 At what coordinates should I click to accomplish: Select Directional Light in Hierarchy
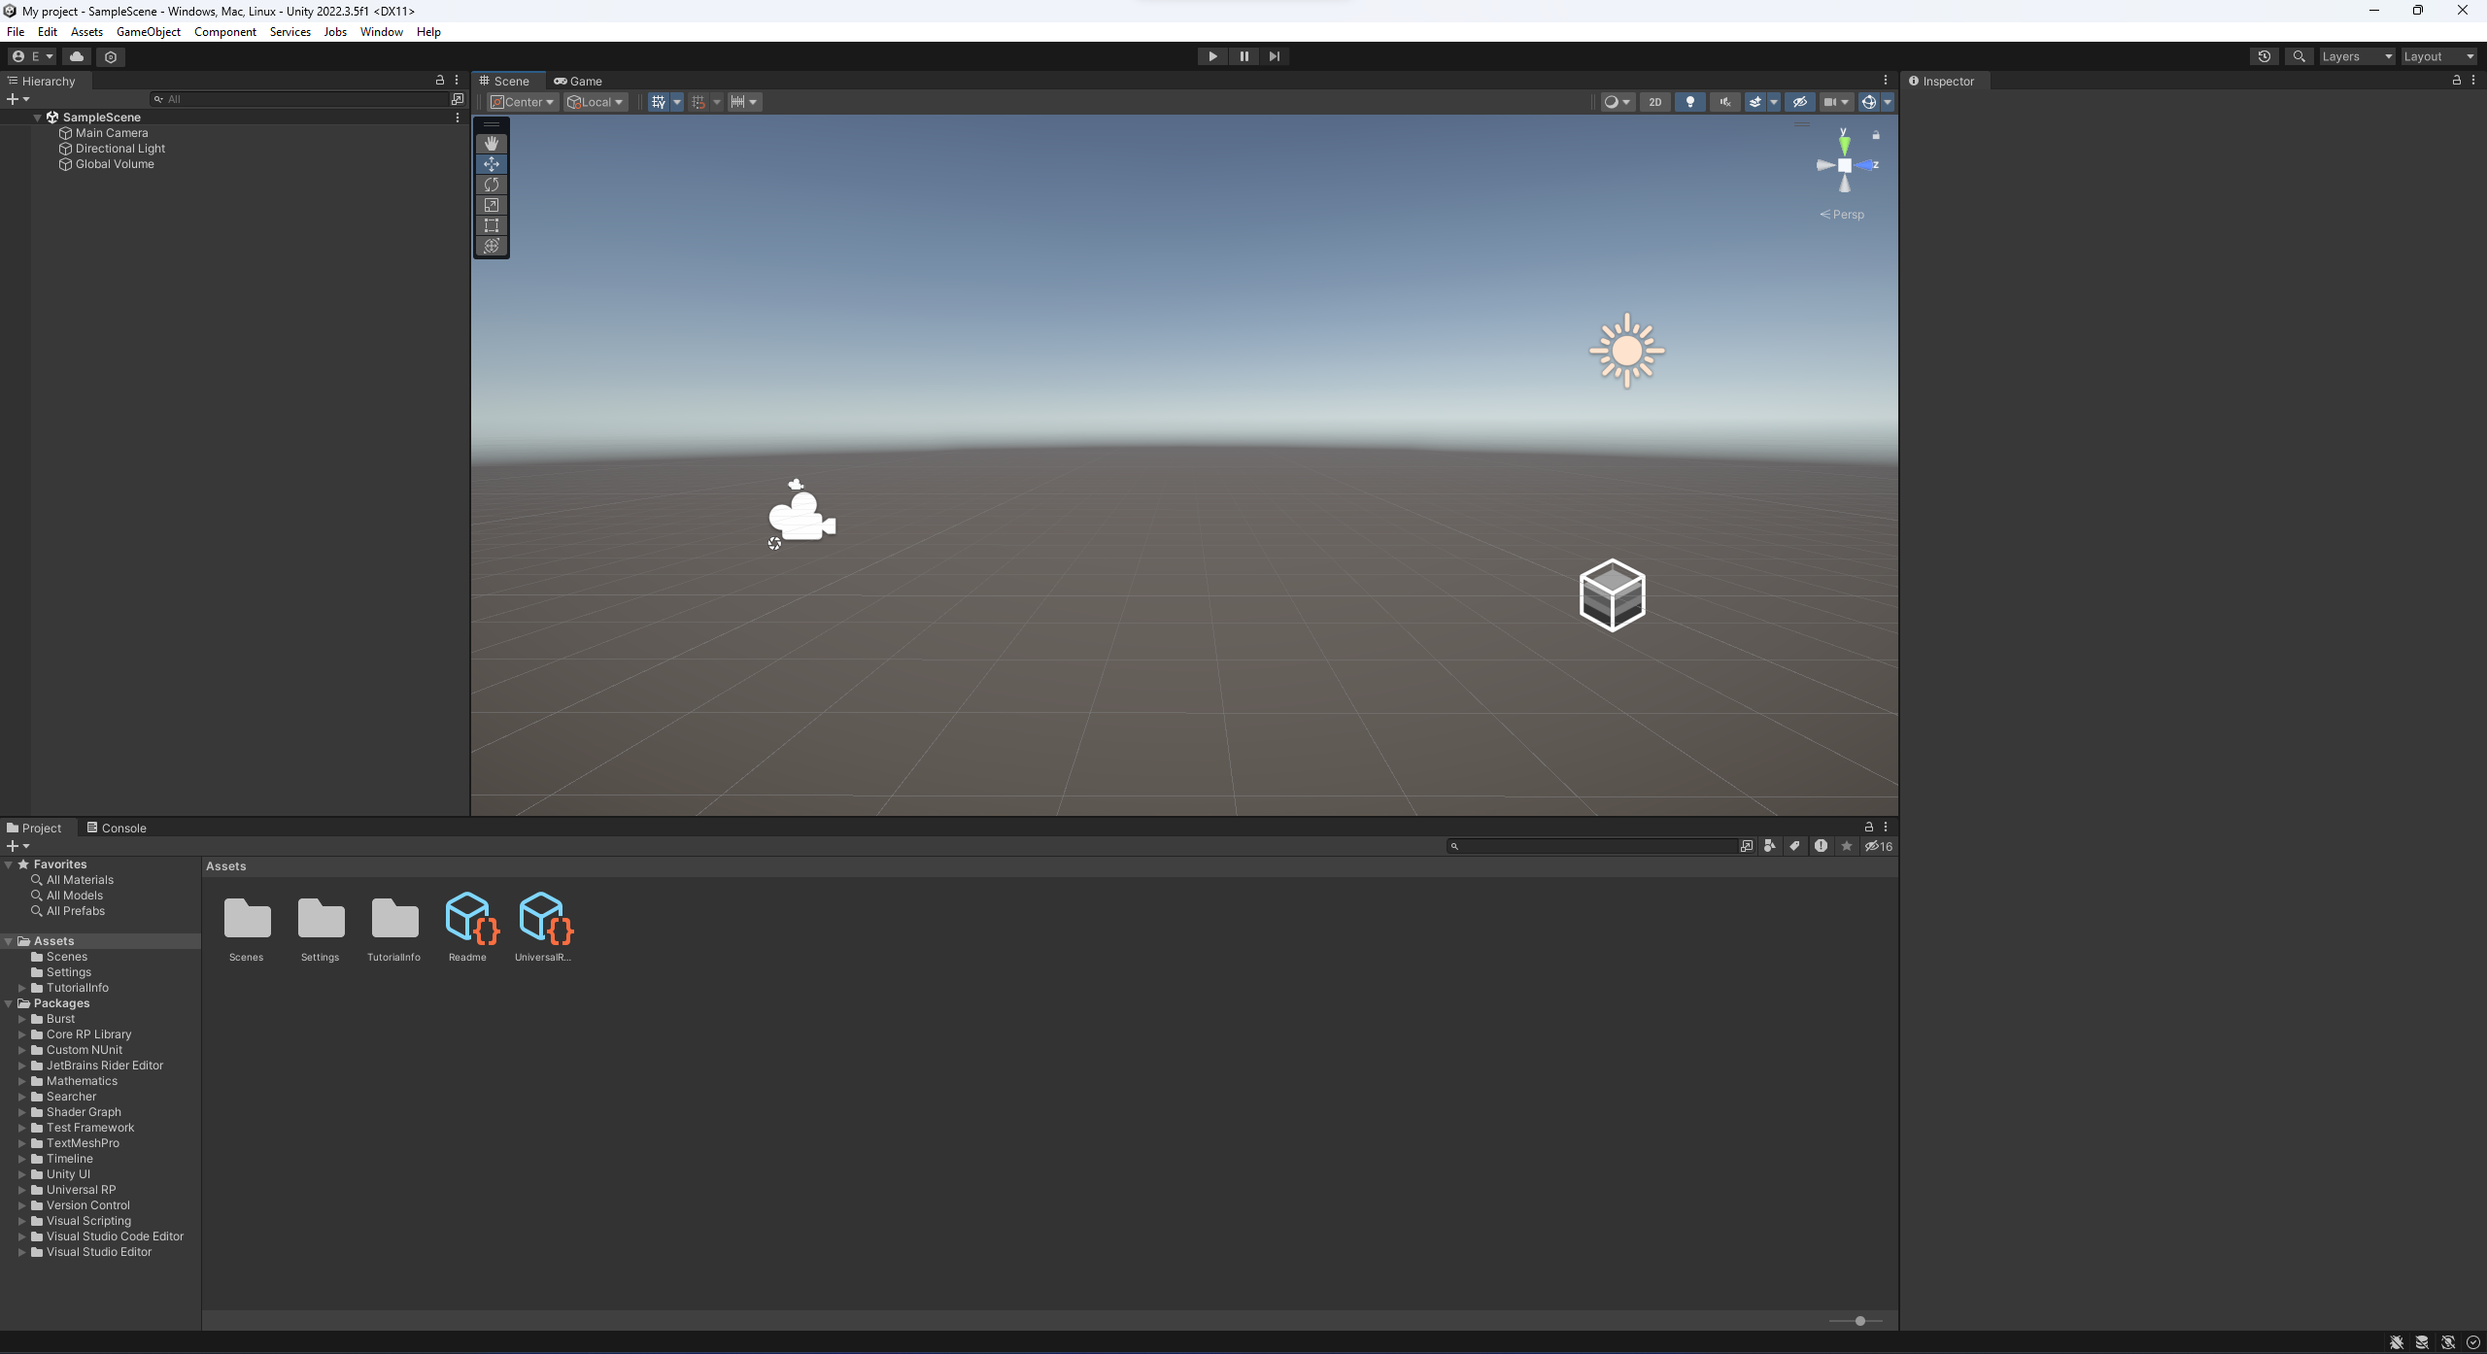120,149
